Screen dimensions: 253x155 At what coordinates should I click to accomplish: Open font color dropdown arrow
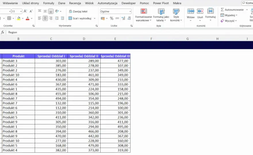32,18
